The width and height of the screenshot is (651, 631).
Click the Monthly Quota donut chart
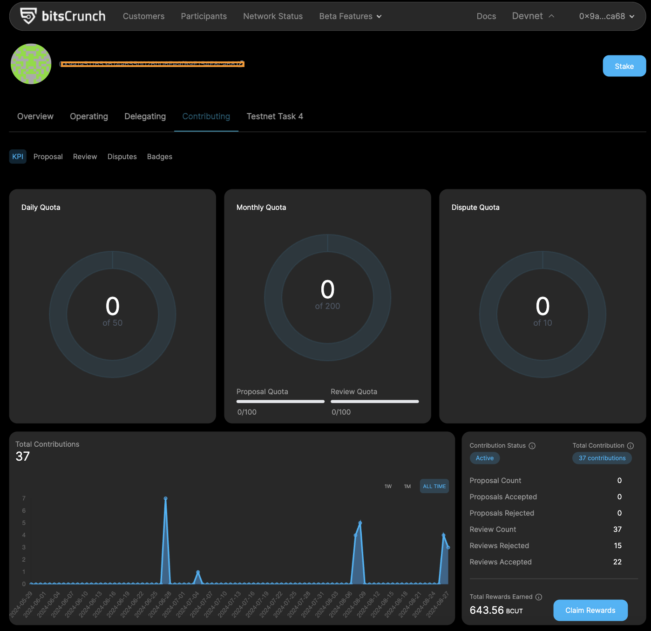(x=328, y=298)
